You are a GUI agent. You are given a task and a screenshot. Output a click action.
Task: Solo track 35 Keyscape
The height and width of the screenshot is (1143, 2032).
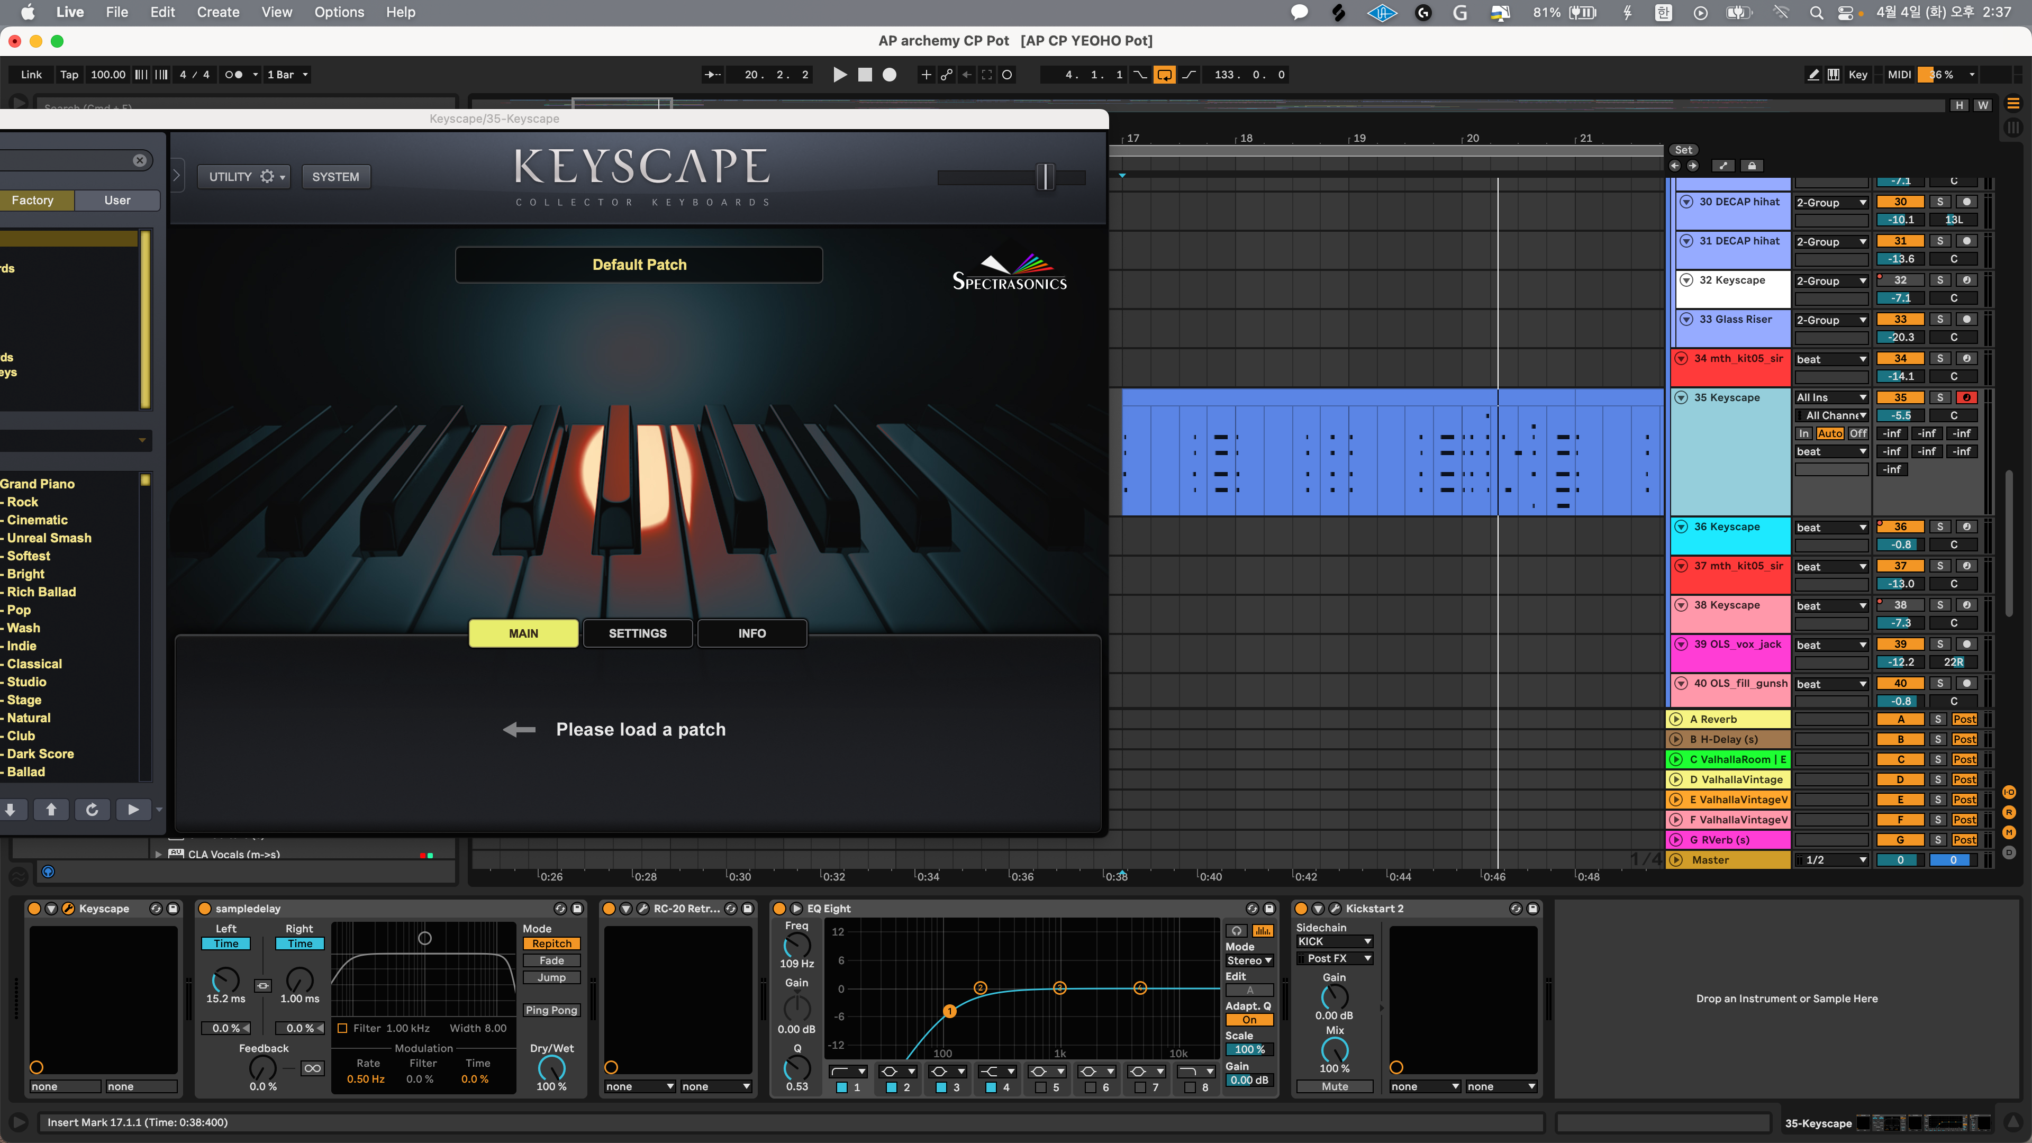[x=1940, y=397]
